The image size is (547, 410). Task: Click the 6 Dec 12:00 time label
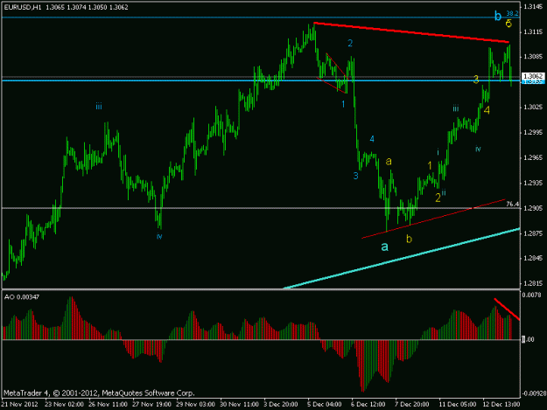tap(368, 405)
